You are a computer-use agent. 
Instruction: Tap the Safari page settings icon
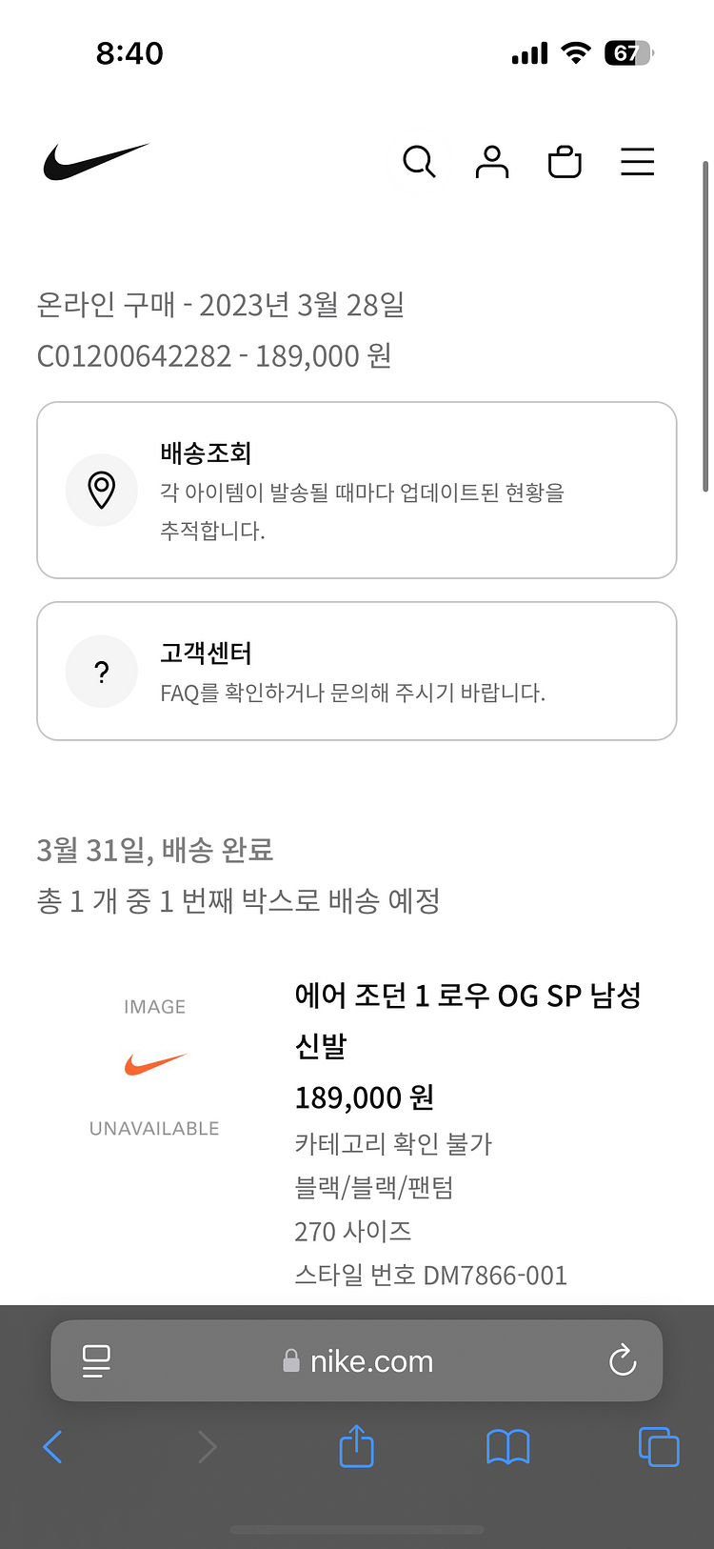pos(96,1360)
